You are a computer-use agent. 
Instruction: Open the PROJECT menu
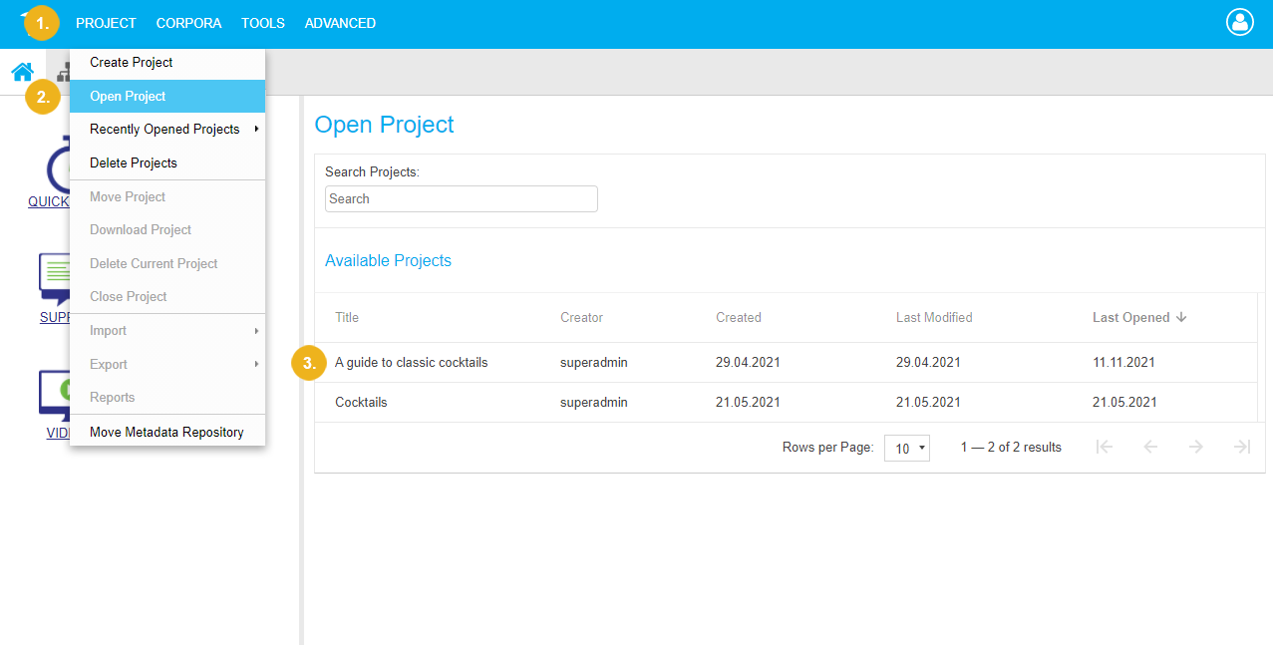(106, 23)
